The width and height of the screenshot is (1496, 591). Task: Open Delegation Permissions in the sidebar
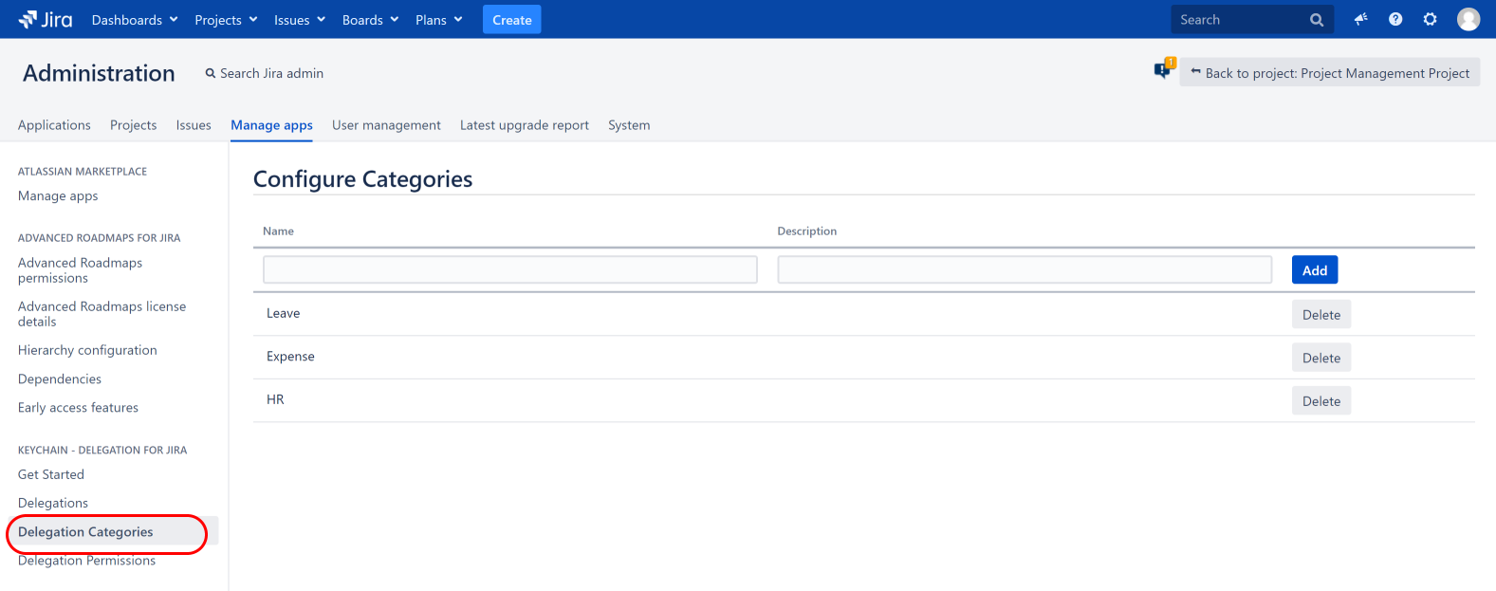[86, 561]
